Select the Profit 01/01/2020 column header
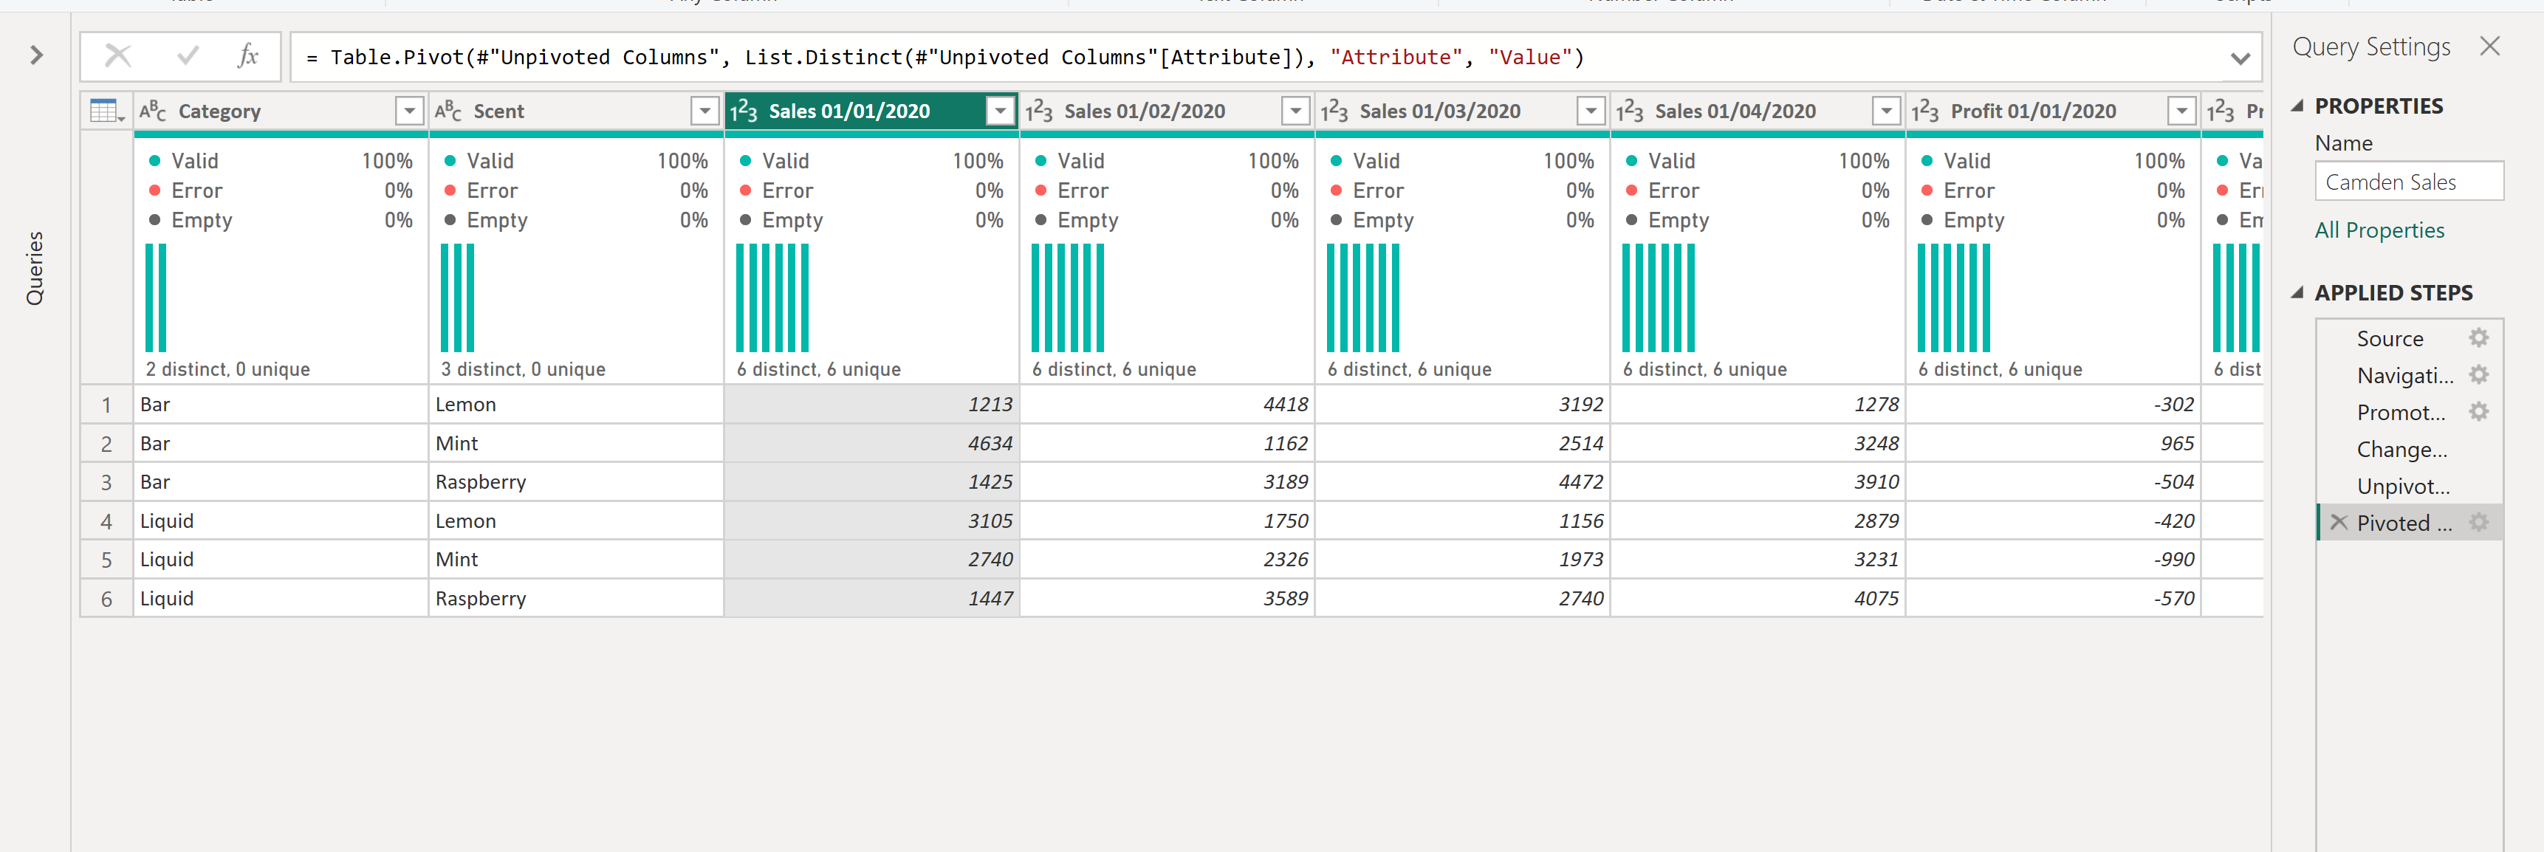Screen dimensions: 2544x852 (x=2053, y=111)
